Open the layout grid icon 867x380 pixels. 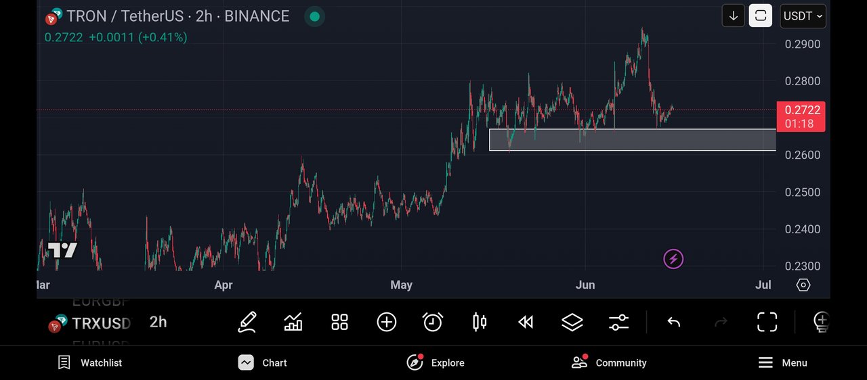(339, 322)
